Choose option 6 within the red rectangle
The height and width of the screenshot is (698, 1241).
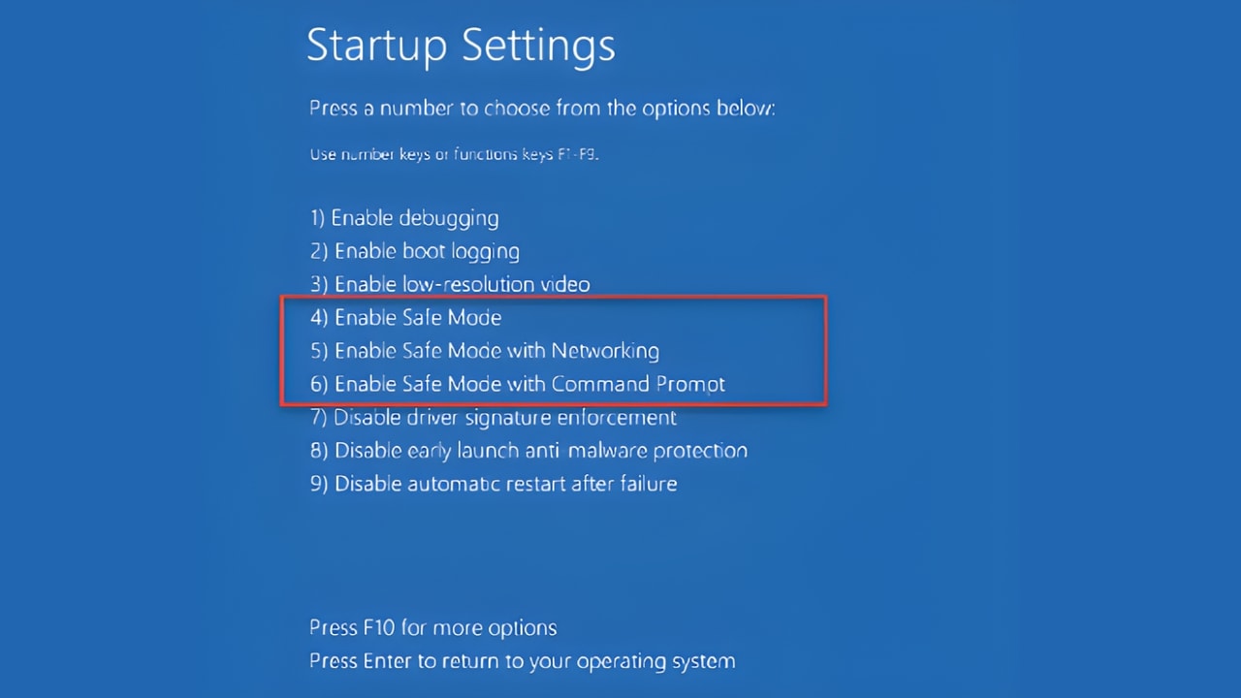(x=517, y=384)
